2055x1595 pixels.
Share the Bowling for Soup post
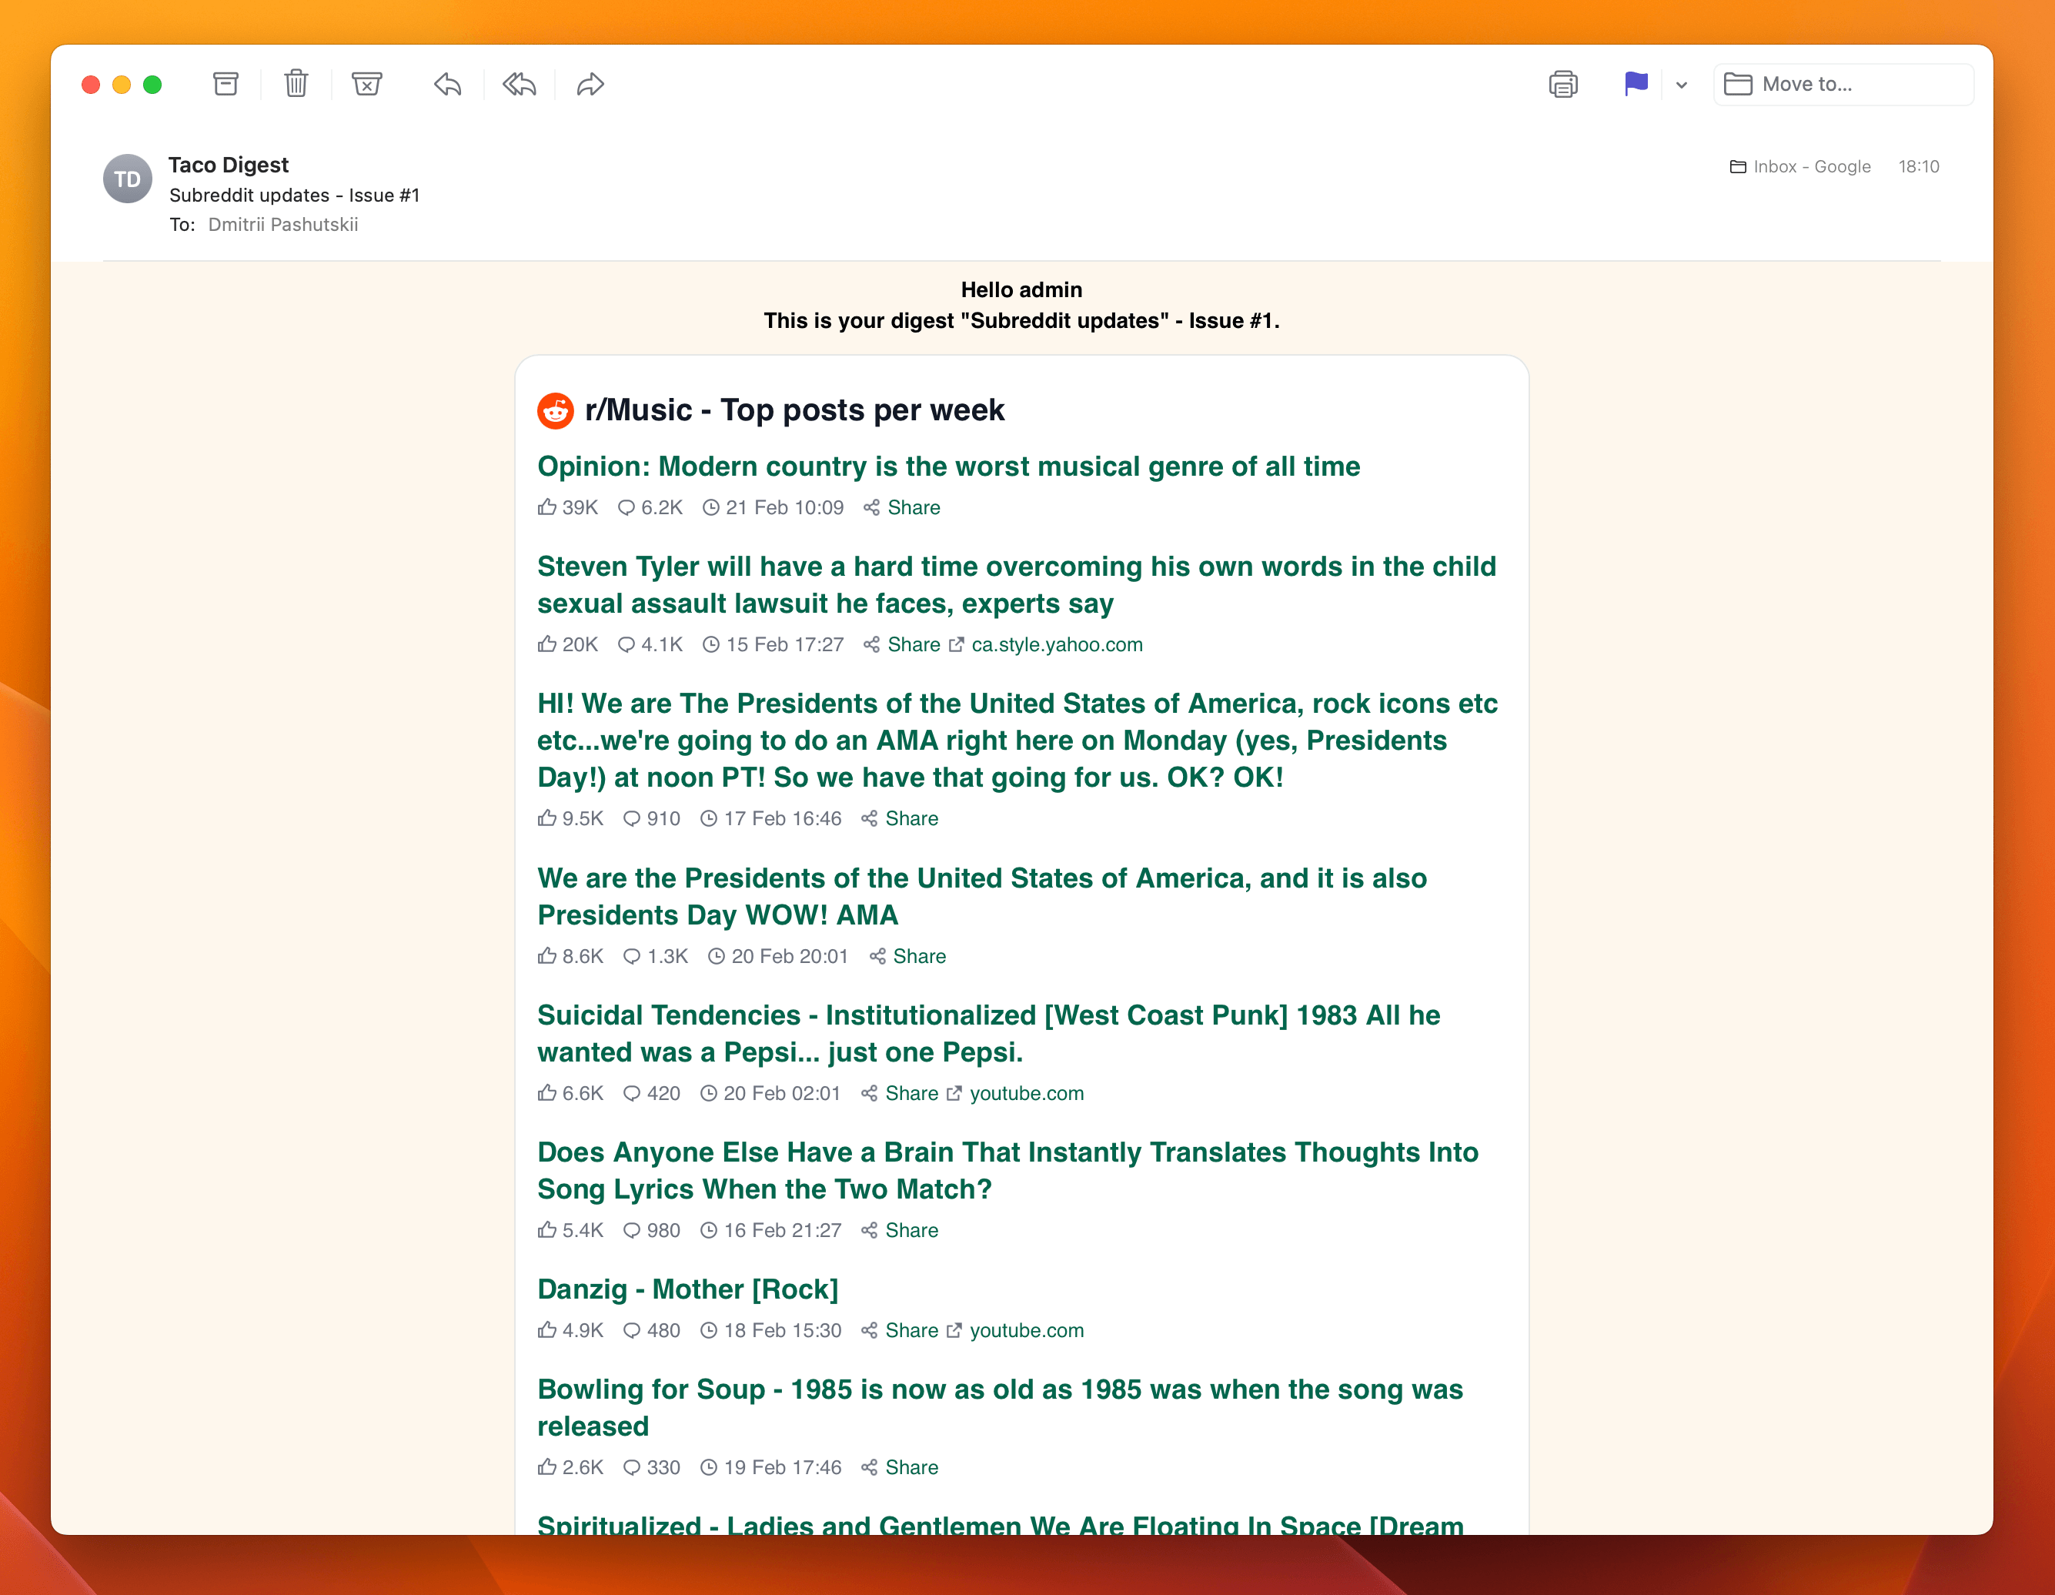901,1468
